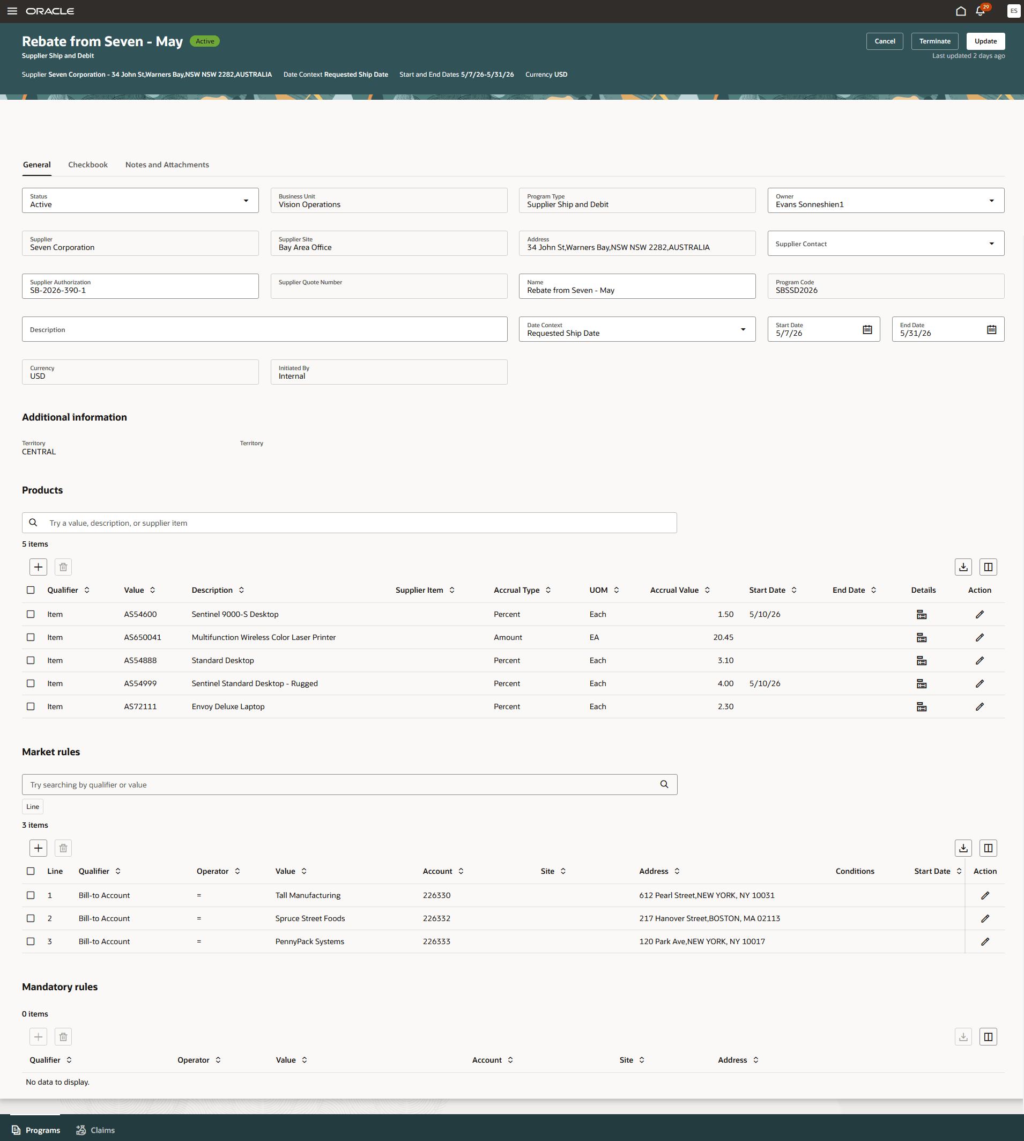
Task: Add a new product row
Action: point(38,567)
